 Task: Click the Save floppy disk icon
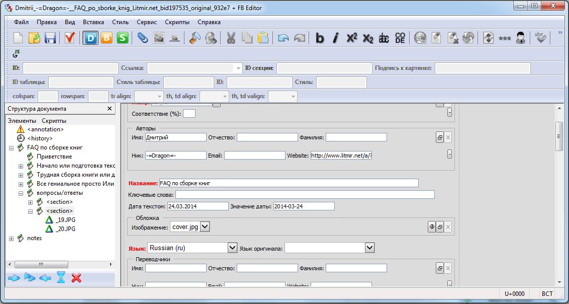50,38
